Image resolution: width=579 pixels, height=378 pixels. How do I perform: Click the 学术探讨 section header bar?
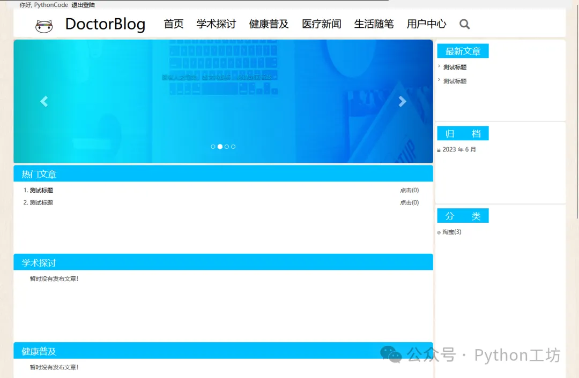tap(224, 262)
